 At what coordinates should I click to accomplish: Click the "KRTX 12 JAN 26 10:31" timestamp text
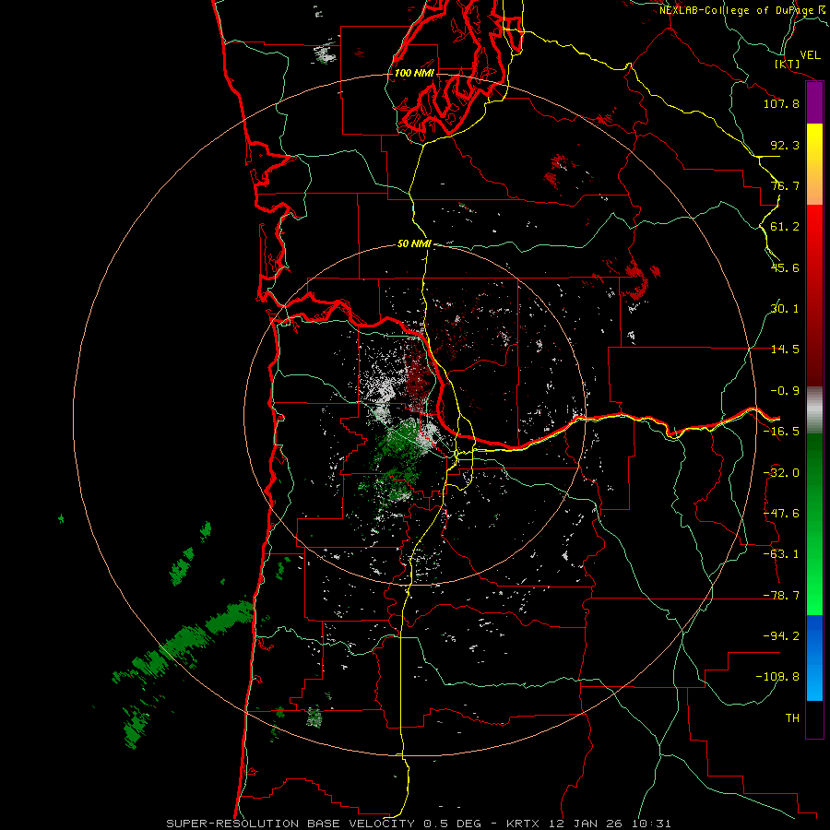588,824
